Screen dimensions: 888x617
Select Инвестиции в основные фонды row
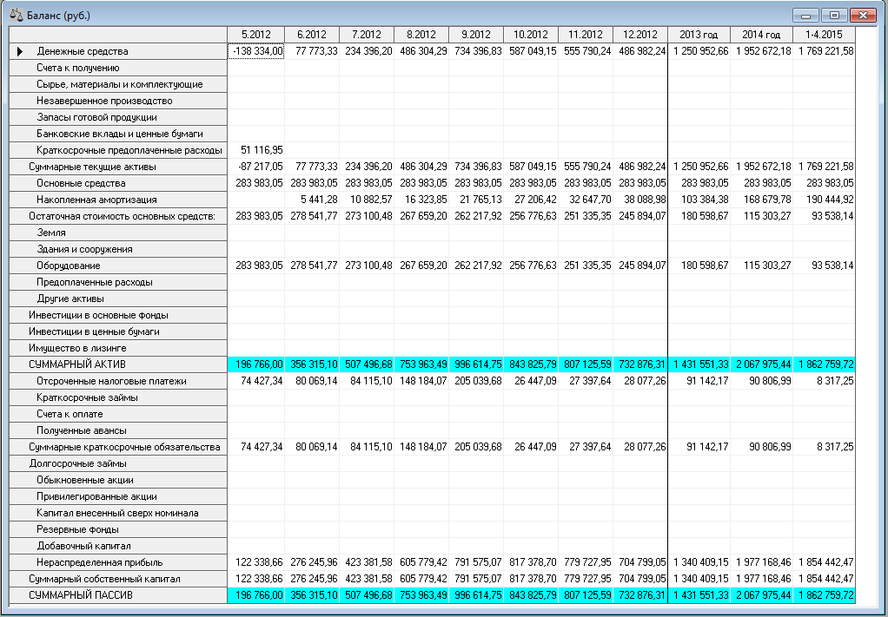point(118,315)
